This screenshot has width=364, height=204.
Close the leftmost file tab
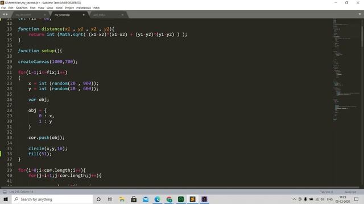(x=45, y=15)
